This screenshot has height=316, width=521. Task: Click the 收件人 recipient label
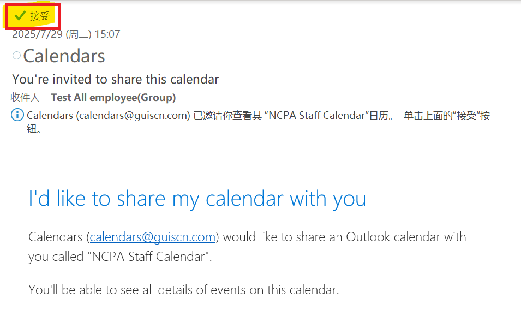[25, 98]
